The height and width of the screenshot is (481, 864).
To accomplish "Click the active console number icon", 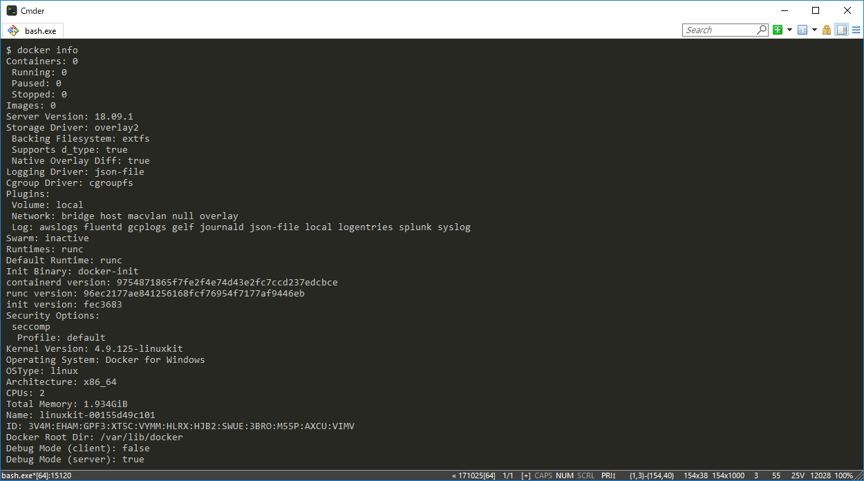I will (802, 30).
